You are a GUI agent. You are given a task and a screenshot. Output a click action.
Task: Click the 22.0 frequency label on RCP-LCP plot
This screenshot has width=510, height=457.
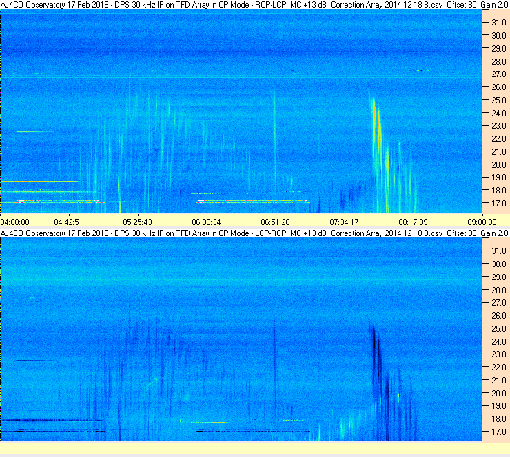(499, 139)
